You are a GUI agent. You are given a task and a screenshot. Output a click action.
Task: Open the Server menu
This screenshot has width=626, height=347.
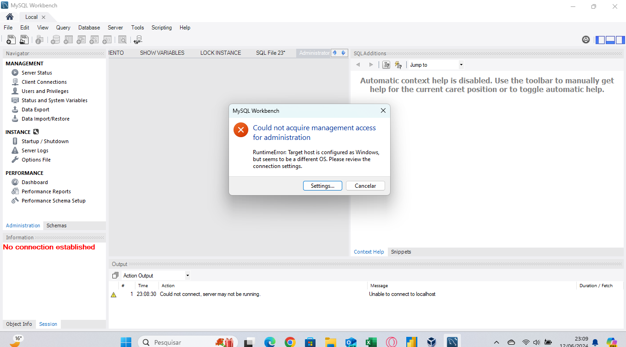pyautogui.click(x=115, y=28)
